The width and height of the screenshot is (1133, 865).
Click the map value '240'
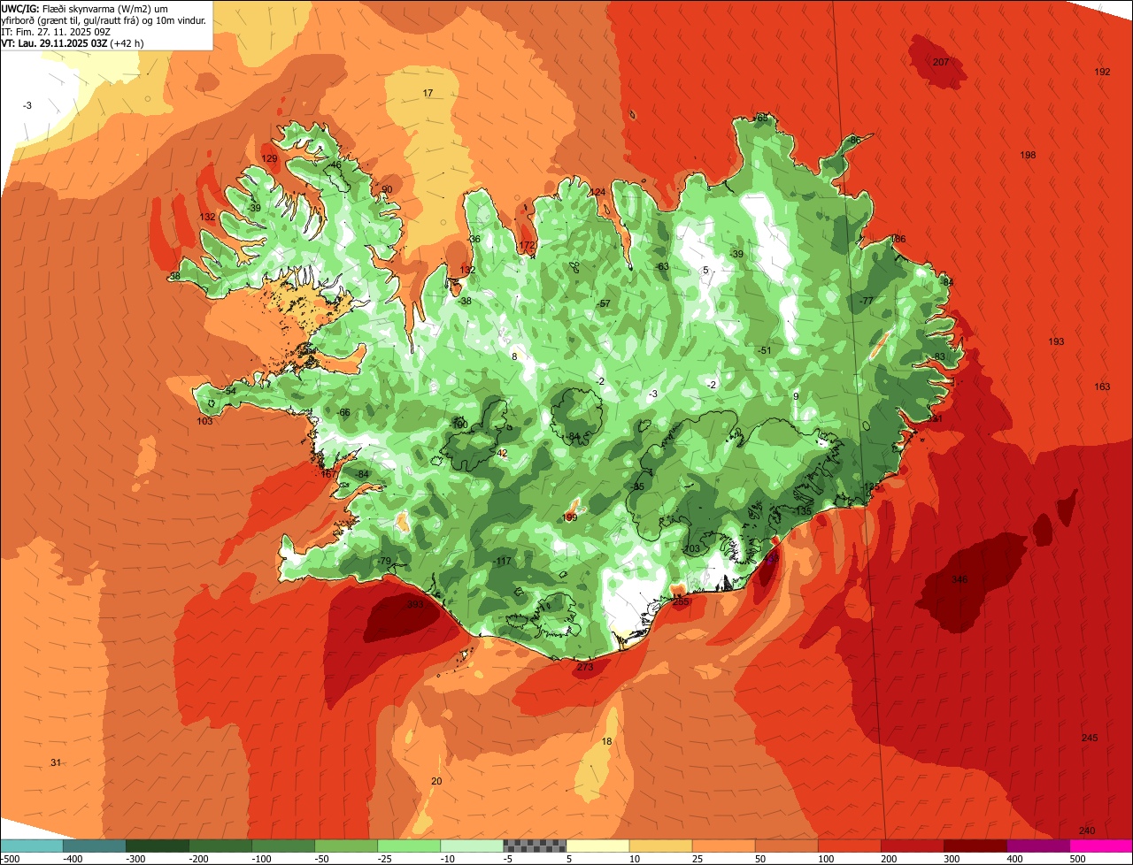1087,831
